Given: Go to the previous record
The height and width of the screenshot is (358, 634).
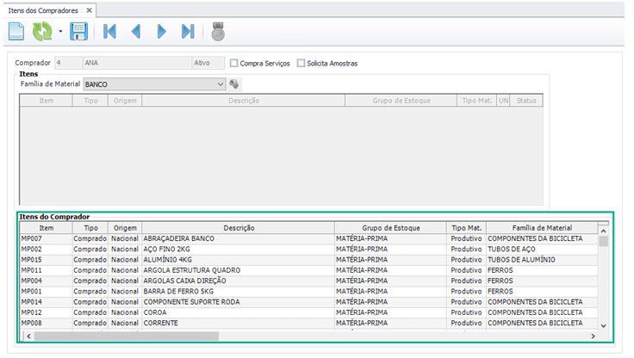Looking at the screenshot, I should click(x=135, y=32).
